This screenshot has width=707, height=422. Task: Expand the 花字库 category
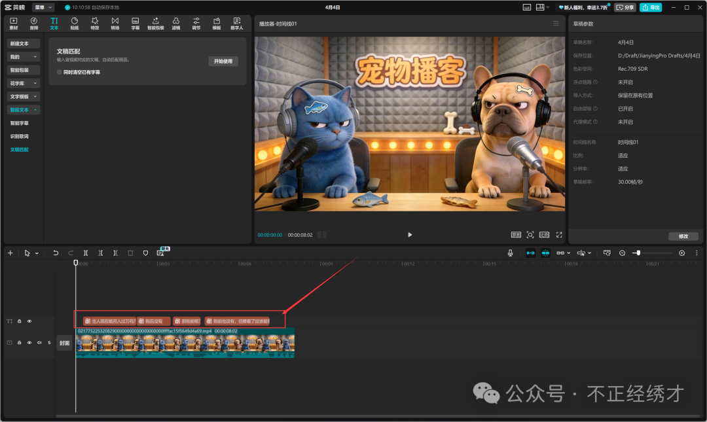(x=24, y=83)
